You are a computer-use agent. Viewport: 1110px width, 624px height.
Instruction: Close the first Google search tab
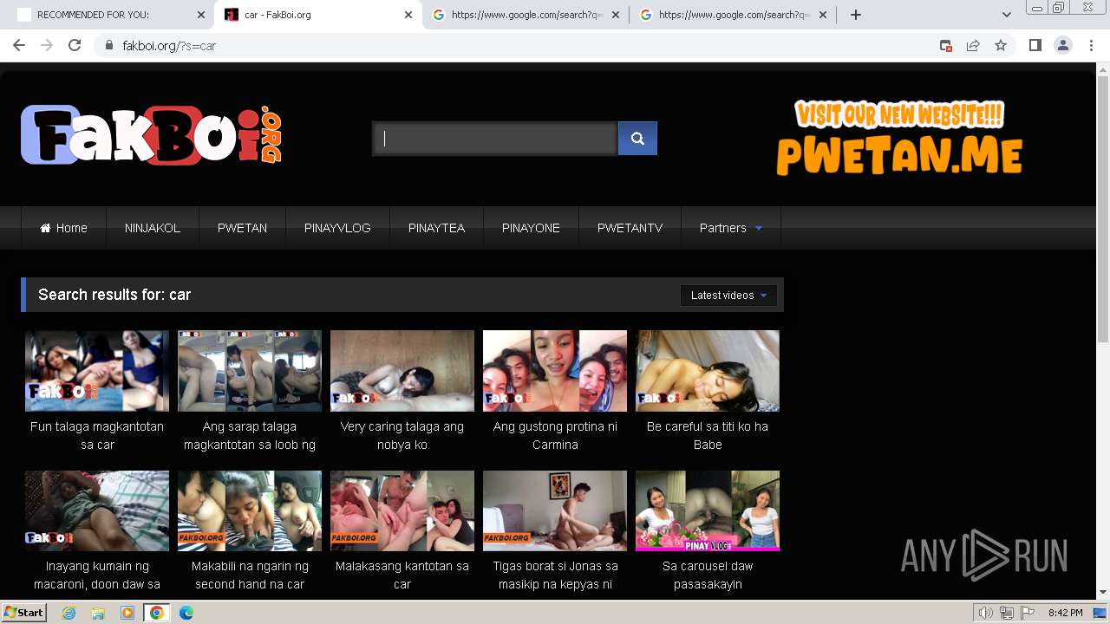pos(616,15)
